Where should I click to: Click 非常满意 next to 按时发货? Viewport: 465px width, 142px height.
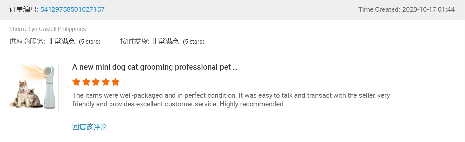click(x=165, y=42)
